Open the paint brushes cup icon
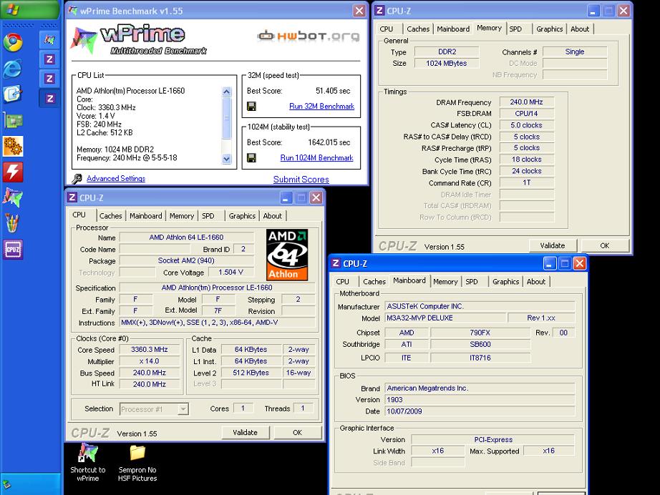 [x=13, y=223]
